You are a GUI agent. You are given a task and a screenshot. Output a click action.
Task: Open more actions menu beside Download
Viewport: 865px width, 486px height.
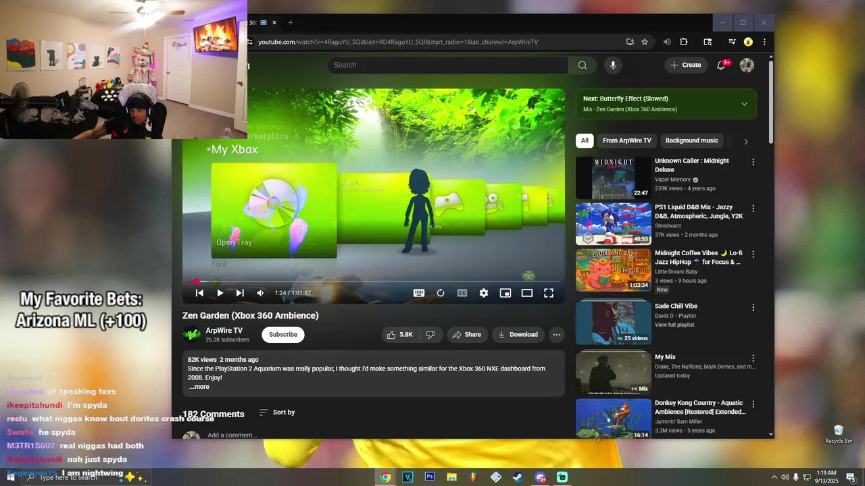tap(557, 335)
